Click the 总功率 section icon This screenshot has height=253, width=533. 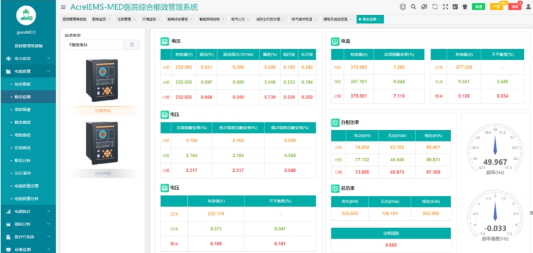335,188
